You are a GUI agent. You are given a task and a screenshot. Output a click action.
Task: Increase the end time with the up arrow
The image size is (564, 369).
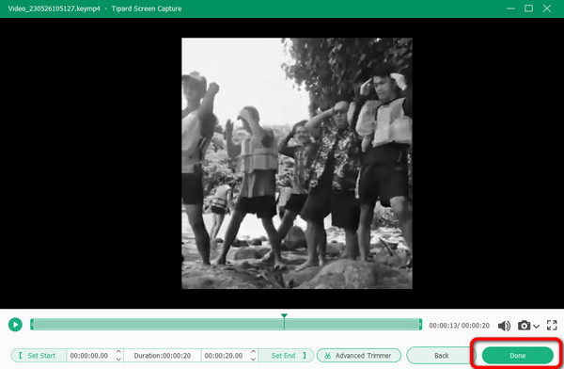(253, 352)
